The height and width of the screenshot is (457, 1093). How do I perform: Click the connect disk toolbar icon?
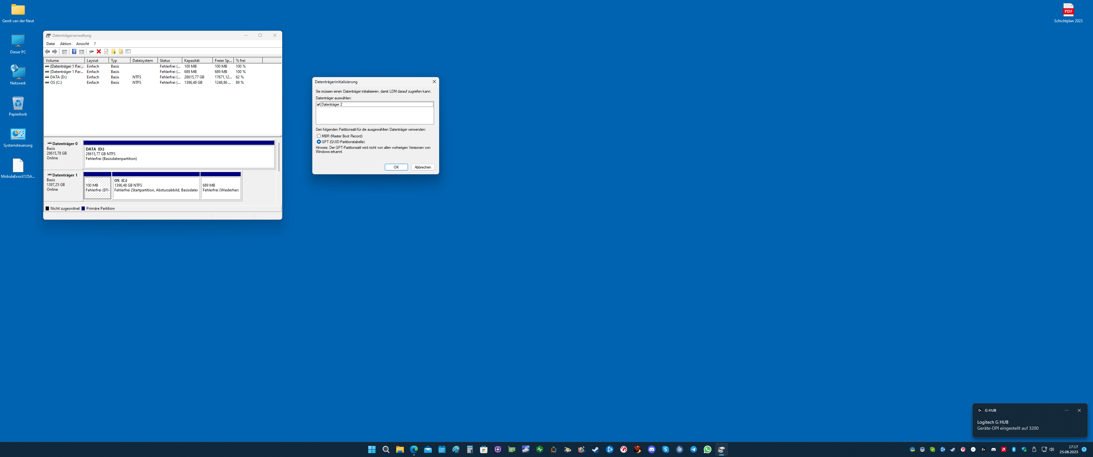click(91, 52)
